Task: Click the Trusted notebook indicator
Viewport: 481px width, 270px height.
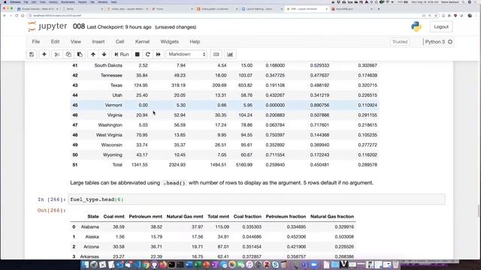Action: click(400, 42)
